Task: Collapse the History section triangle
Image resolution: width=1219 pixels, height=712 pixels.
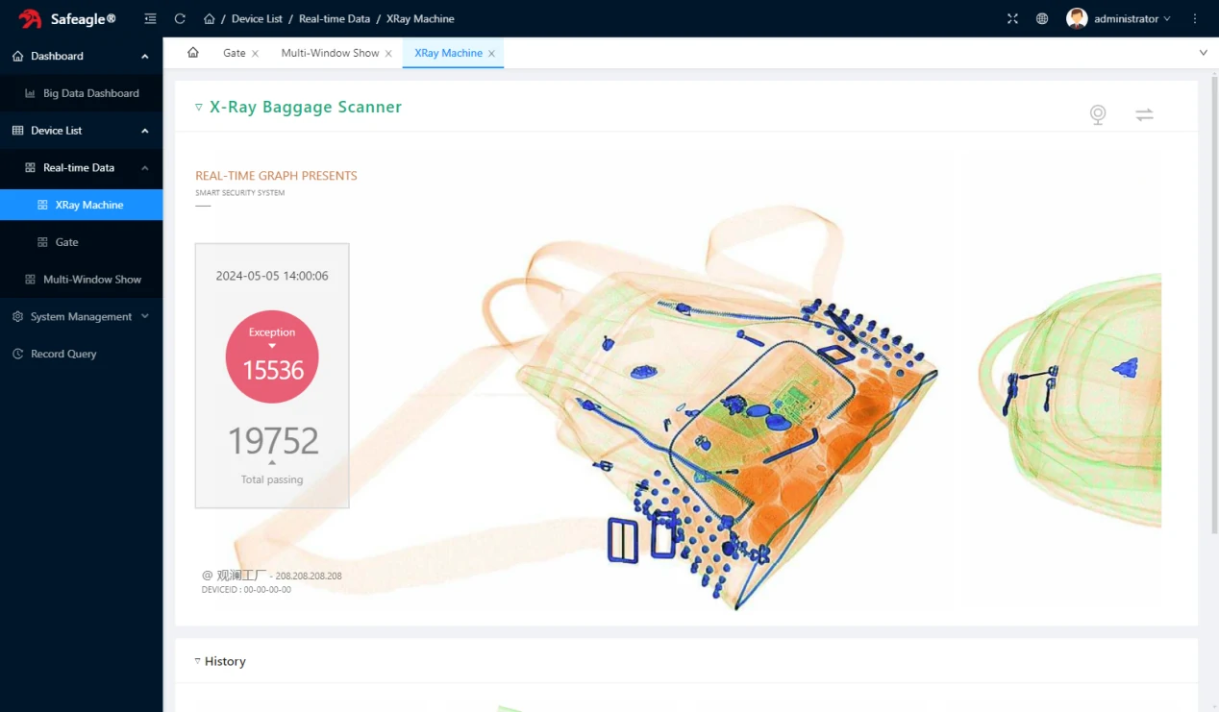Action: point(198,661)
